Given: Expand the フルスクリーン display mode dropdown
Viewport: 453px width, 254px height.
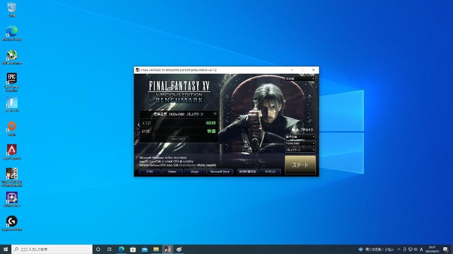Looking at the screenshot, I should 300,150.
